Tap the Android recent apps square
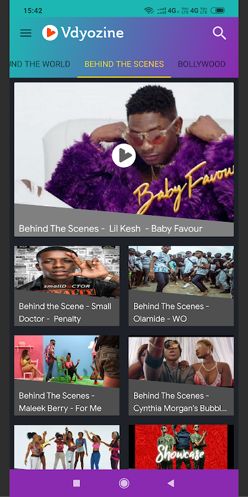This screenshot has width=248, height=497. (x=76, y=483)
